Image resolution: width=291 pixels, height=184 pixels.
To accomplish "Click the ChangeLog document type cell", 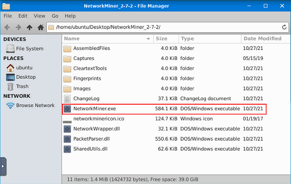I will click(x=206, y=99).
